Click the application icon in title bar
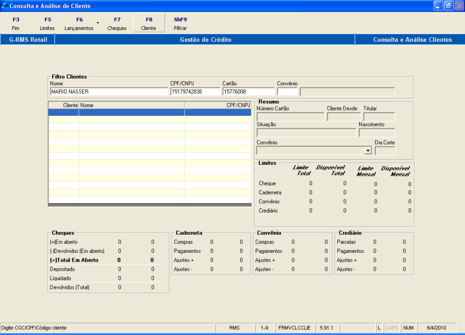 4,5
